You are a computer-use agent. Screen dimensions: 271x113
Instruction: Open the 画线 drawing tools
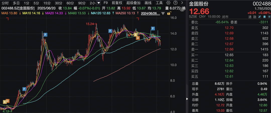[148, 3]
